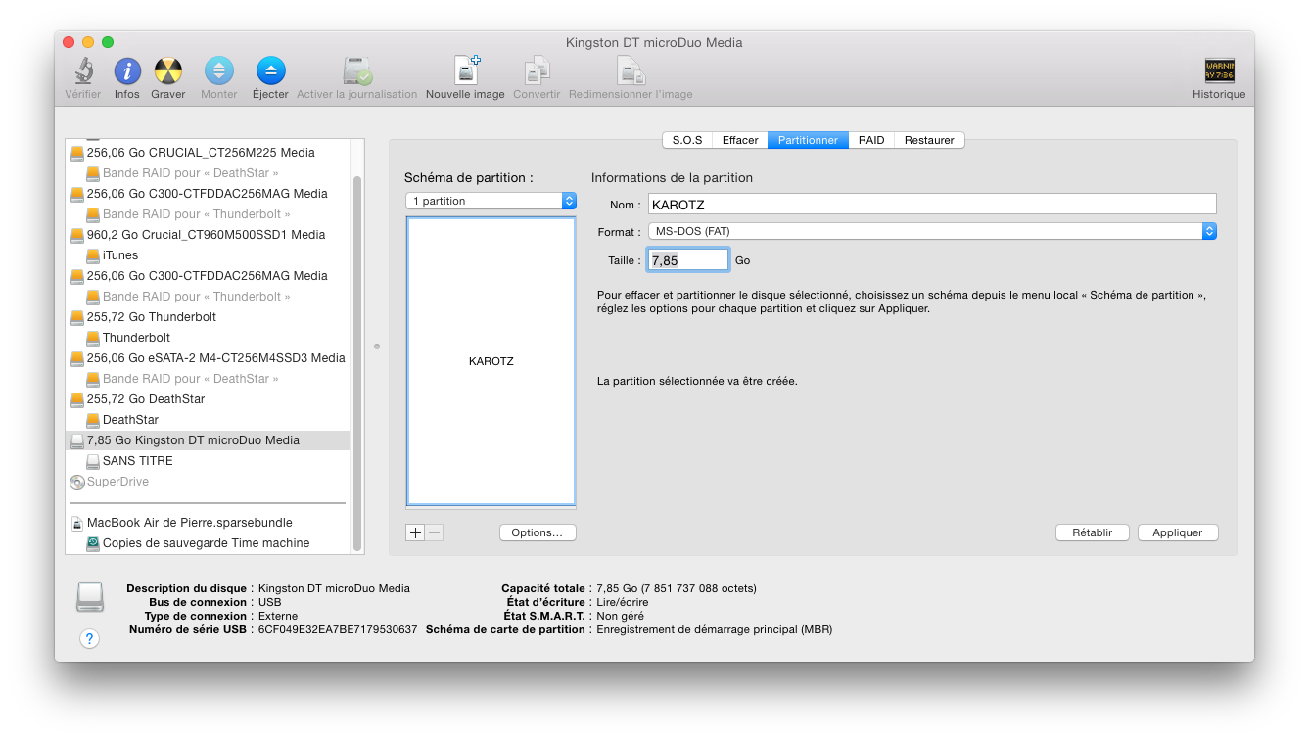
Task: Create a Nouvelle image from the toolbar
Action: 467,71
